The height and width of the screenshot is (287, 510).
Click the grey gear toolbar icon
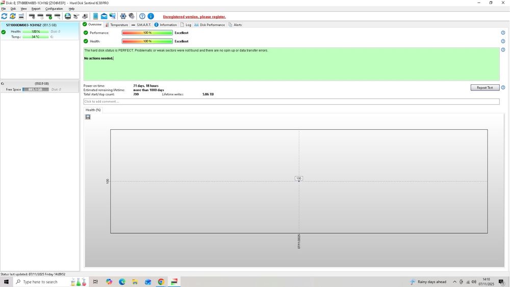pyautogui.click(x=132, y=16)
